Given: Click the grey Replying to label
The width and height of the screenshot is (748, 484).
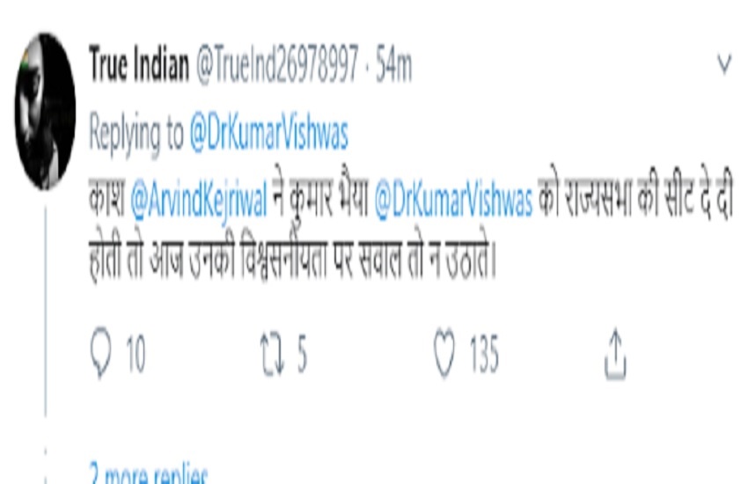Looking at the screenshot, I should click(x=136, y=133).
